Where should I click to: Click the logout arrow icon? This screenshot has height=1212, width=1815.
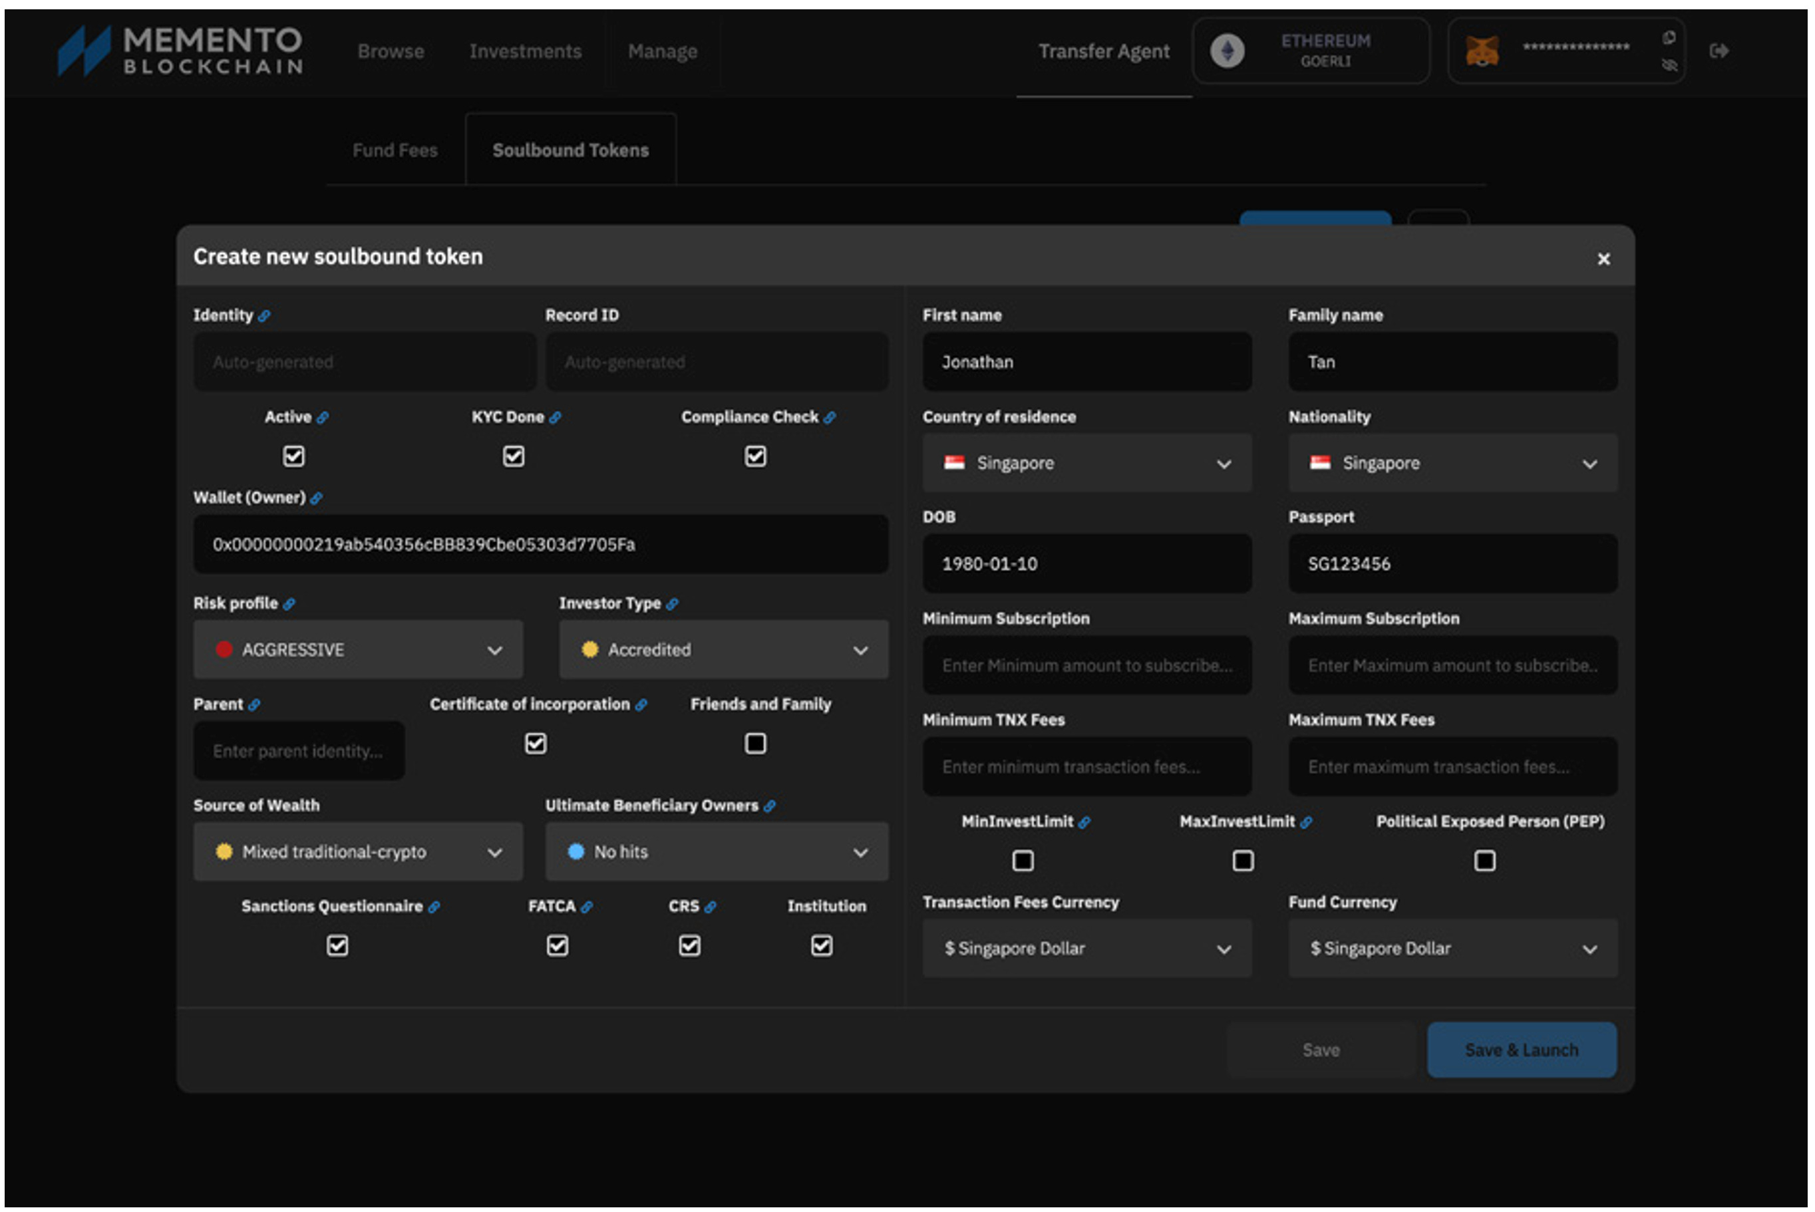click(x=1719, y=51)
